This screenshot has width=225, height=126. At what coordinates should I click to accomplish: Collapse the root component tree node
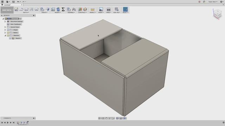[3, 19]
